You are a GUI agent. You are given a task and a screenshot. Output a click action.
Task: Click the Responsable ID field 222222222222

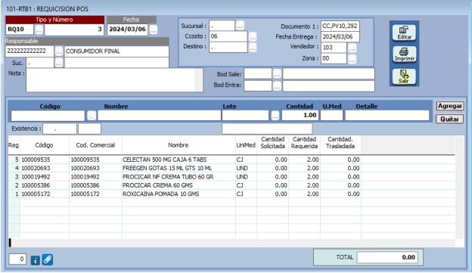(x=29, y=51)
